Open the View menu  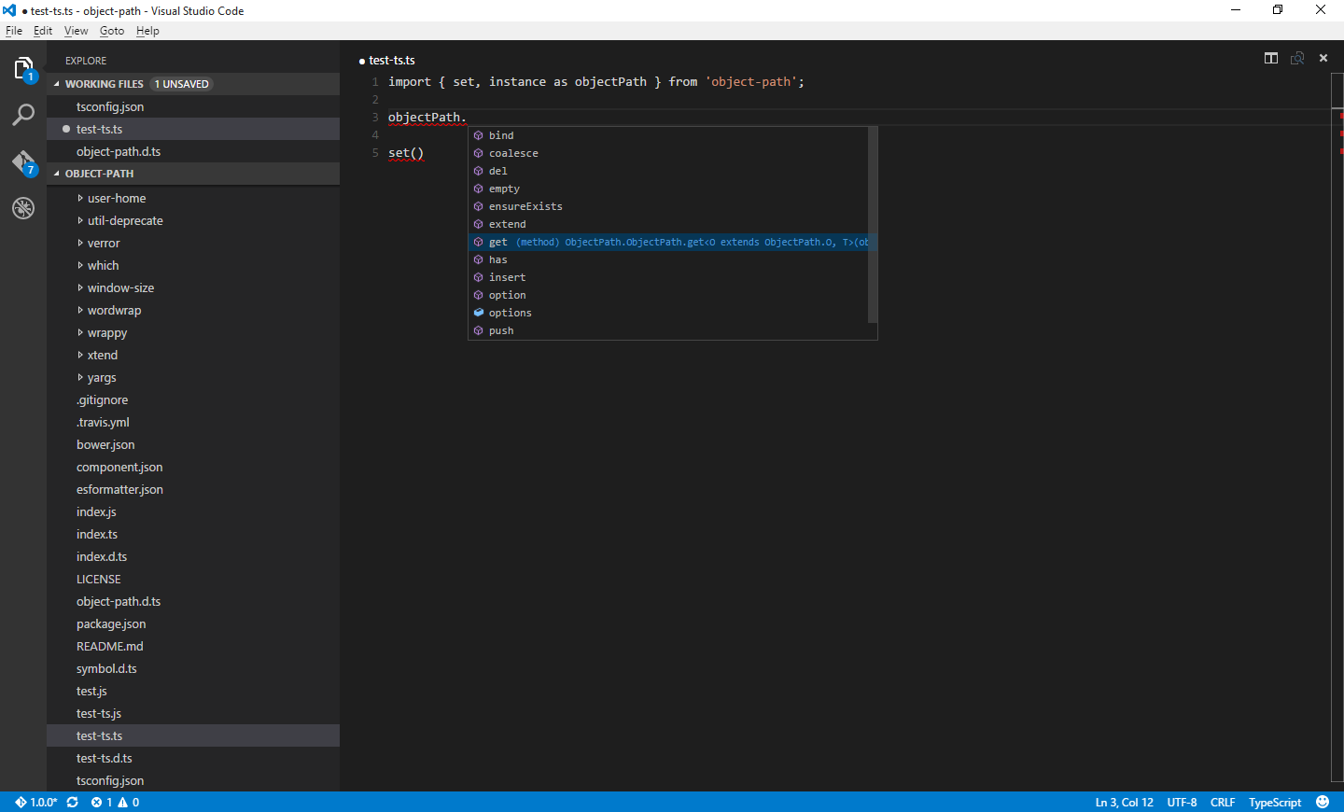(x=76, y=31)
